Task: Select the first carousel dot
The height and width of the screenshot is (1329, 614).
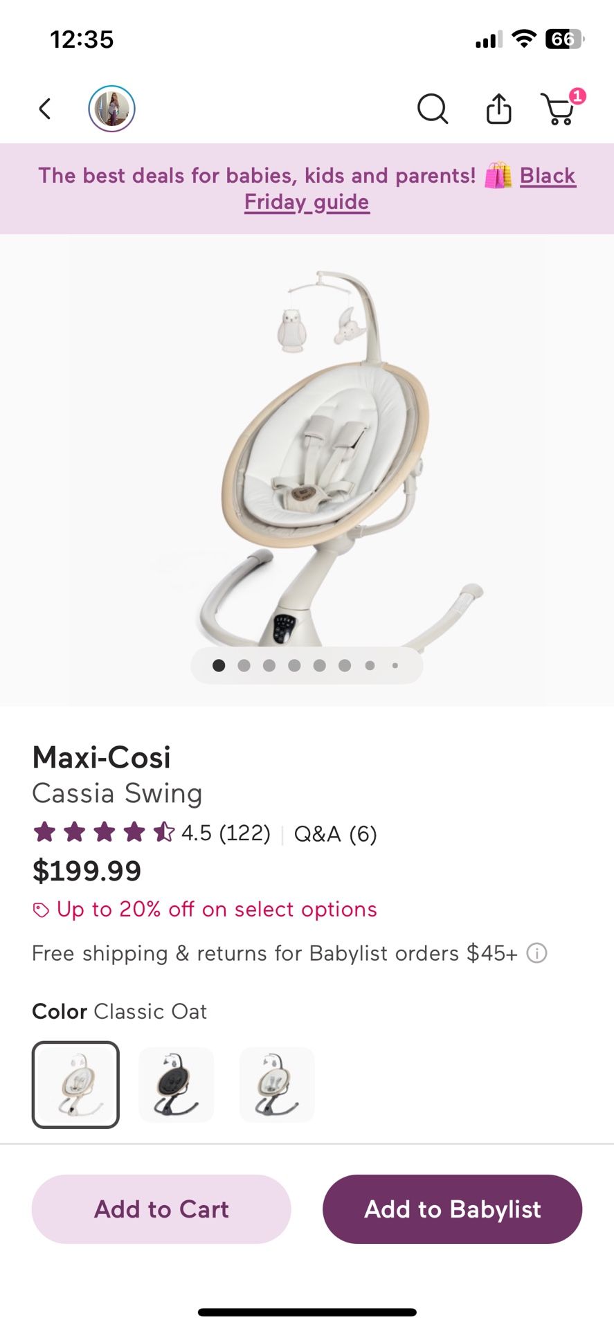Action: click(219, 665)
